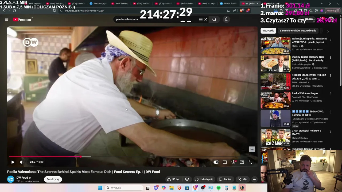Open Walencja, Hiszpania video thumbnail
This screenshot has width=342, height=192.
(275, 45)
